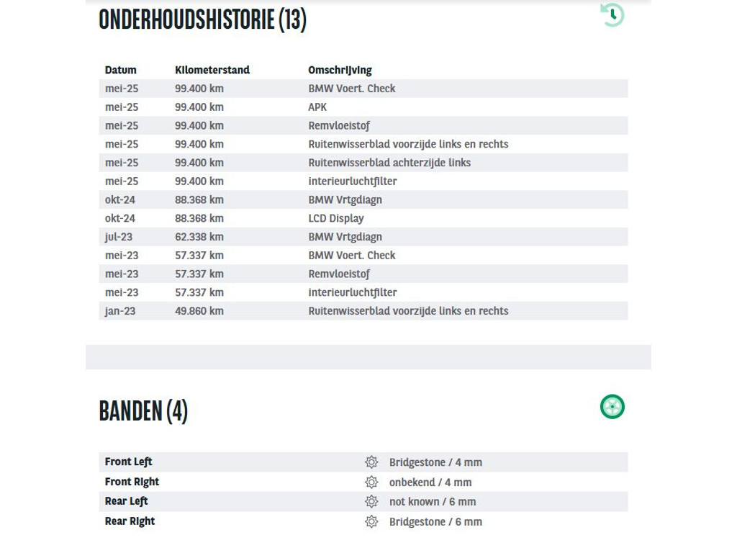This screenshot has width=737, height=553.
Task: Select the LCD Display row from okt-24
Action: click(363, 218)
